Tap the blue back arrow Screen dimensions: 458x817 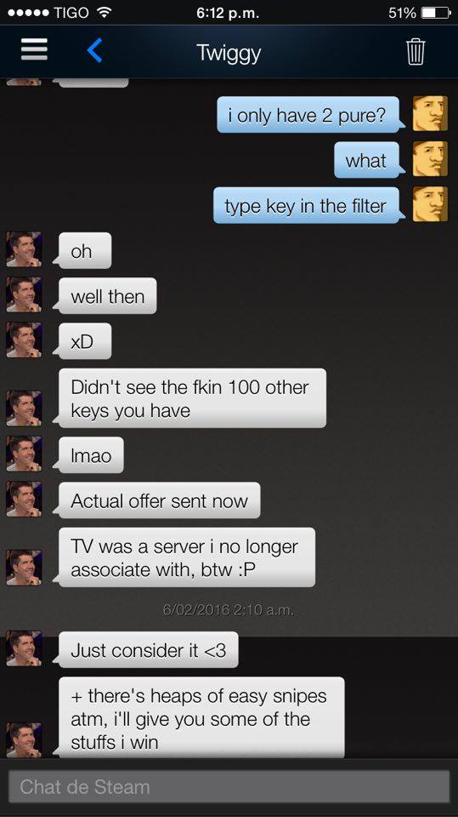(x=94, y=50)
